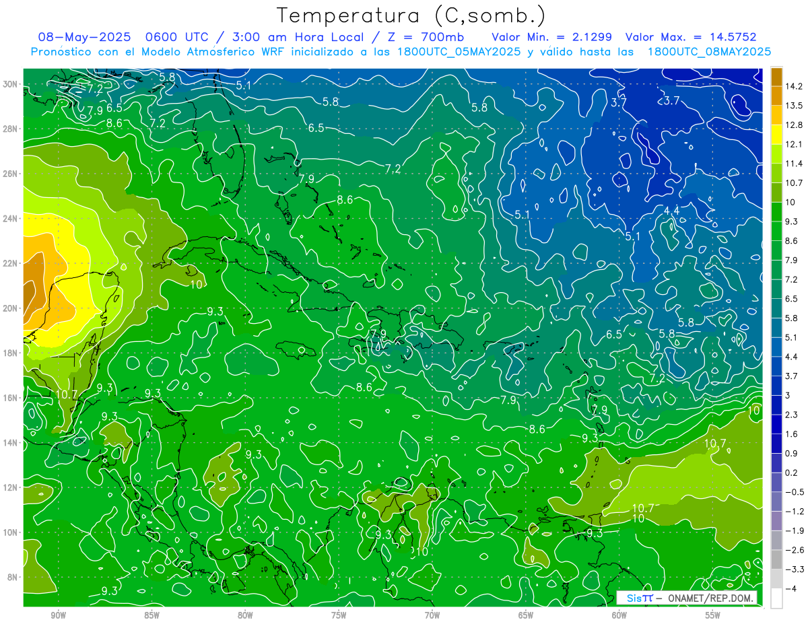
Task: Click the 2.3 value on the color scale
Action: [x=791, y=415]
